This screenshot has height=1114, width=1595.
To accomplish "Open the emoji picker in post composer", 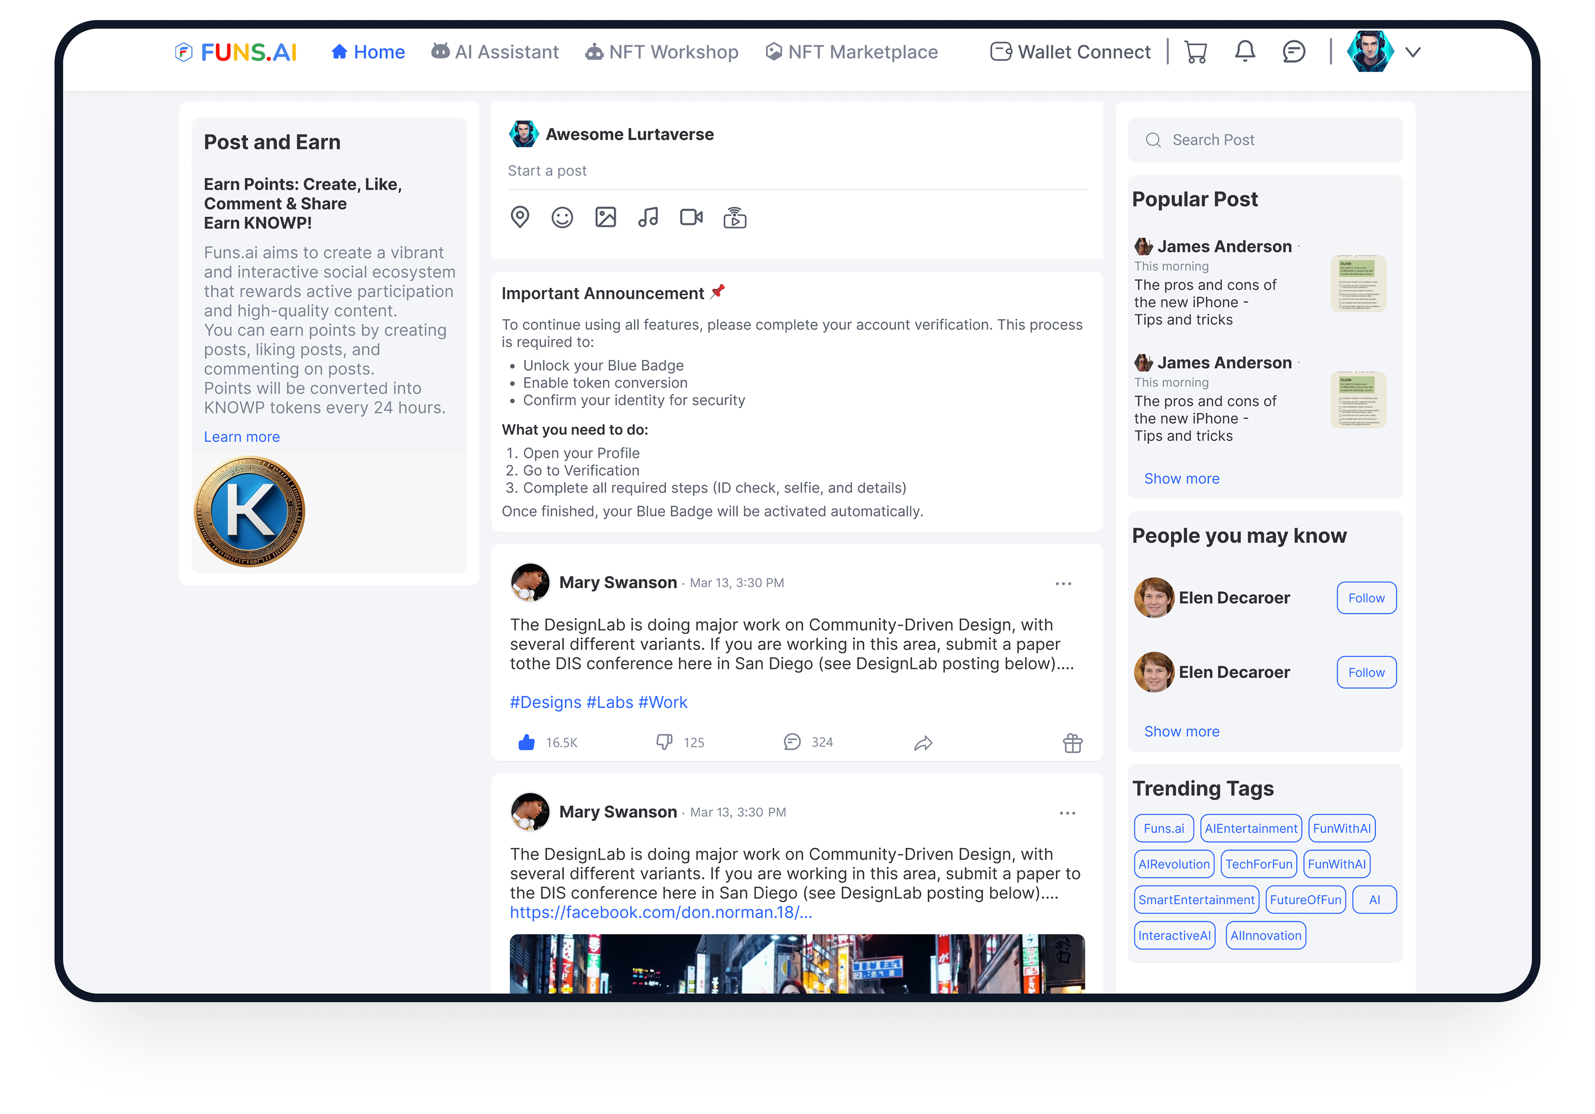I will pos(563,216).
